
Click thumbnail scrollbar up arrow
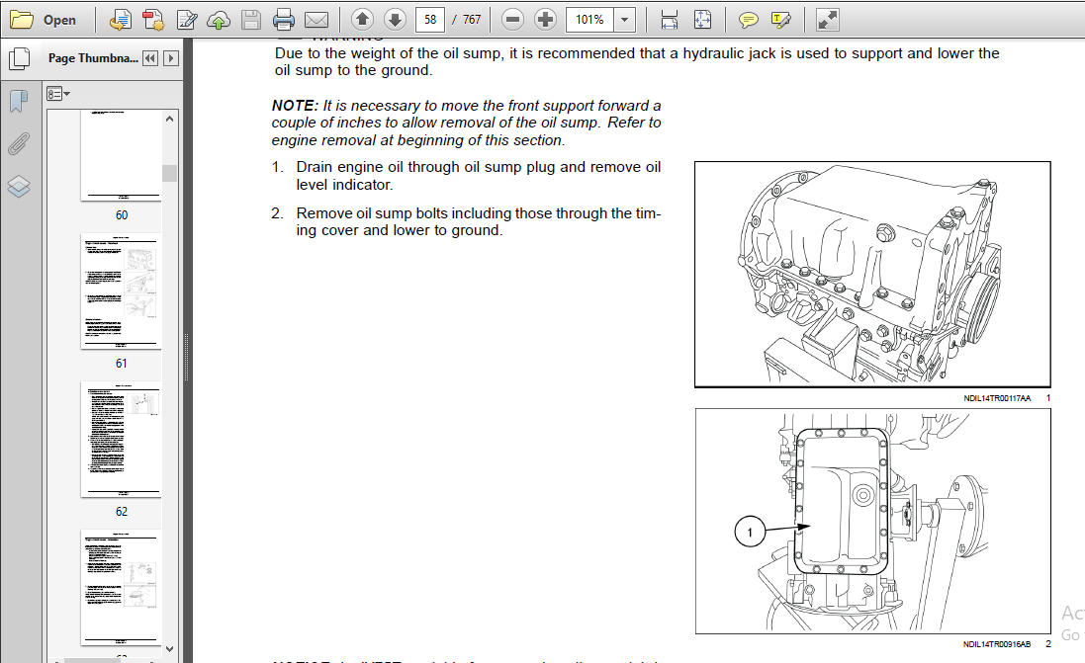[x=169, y=119]
